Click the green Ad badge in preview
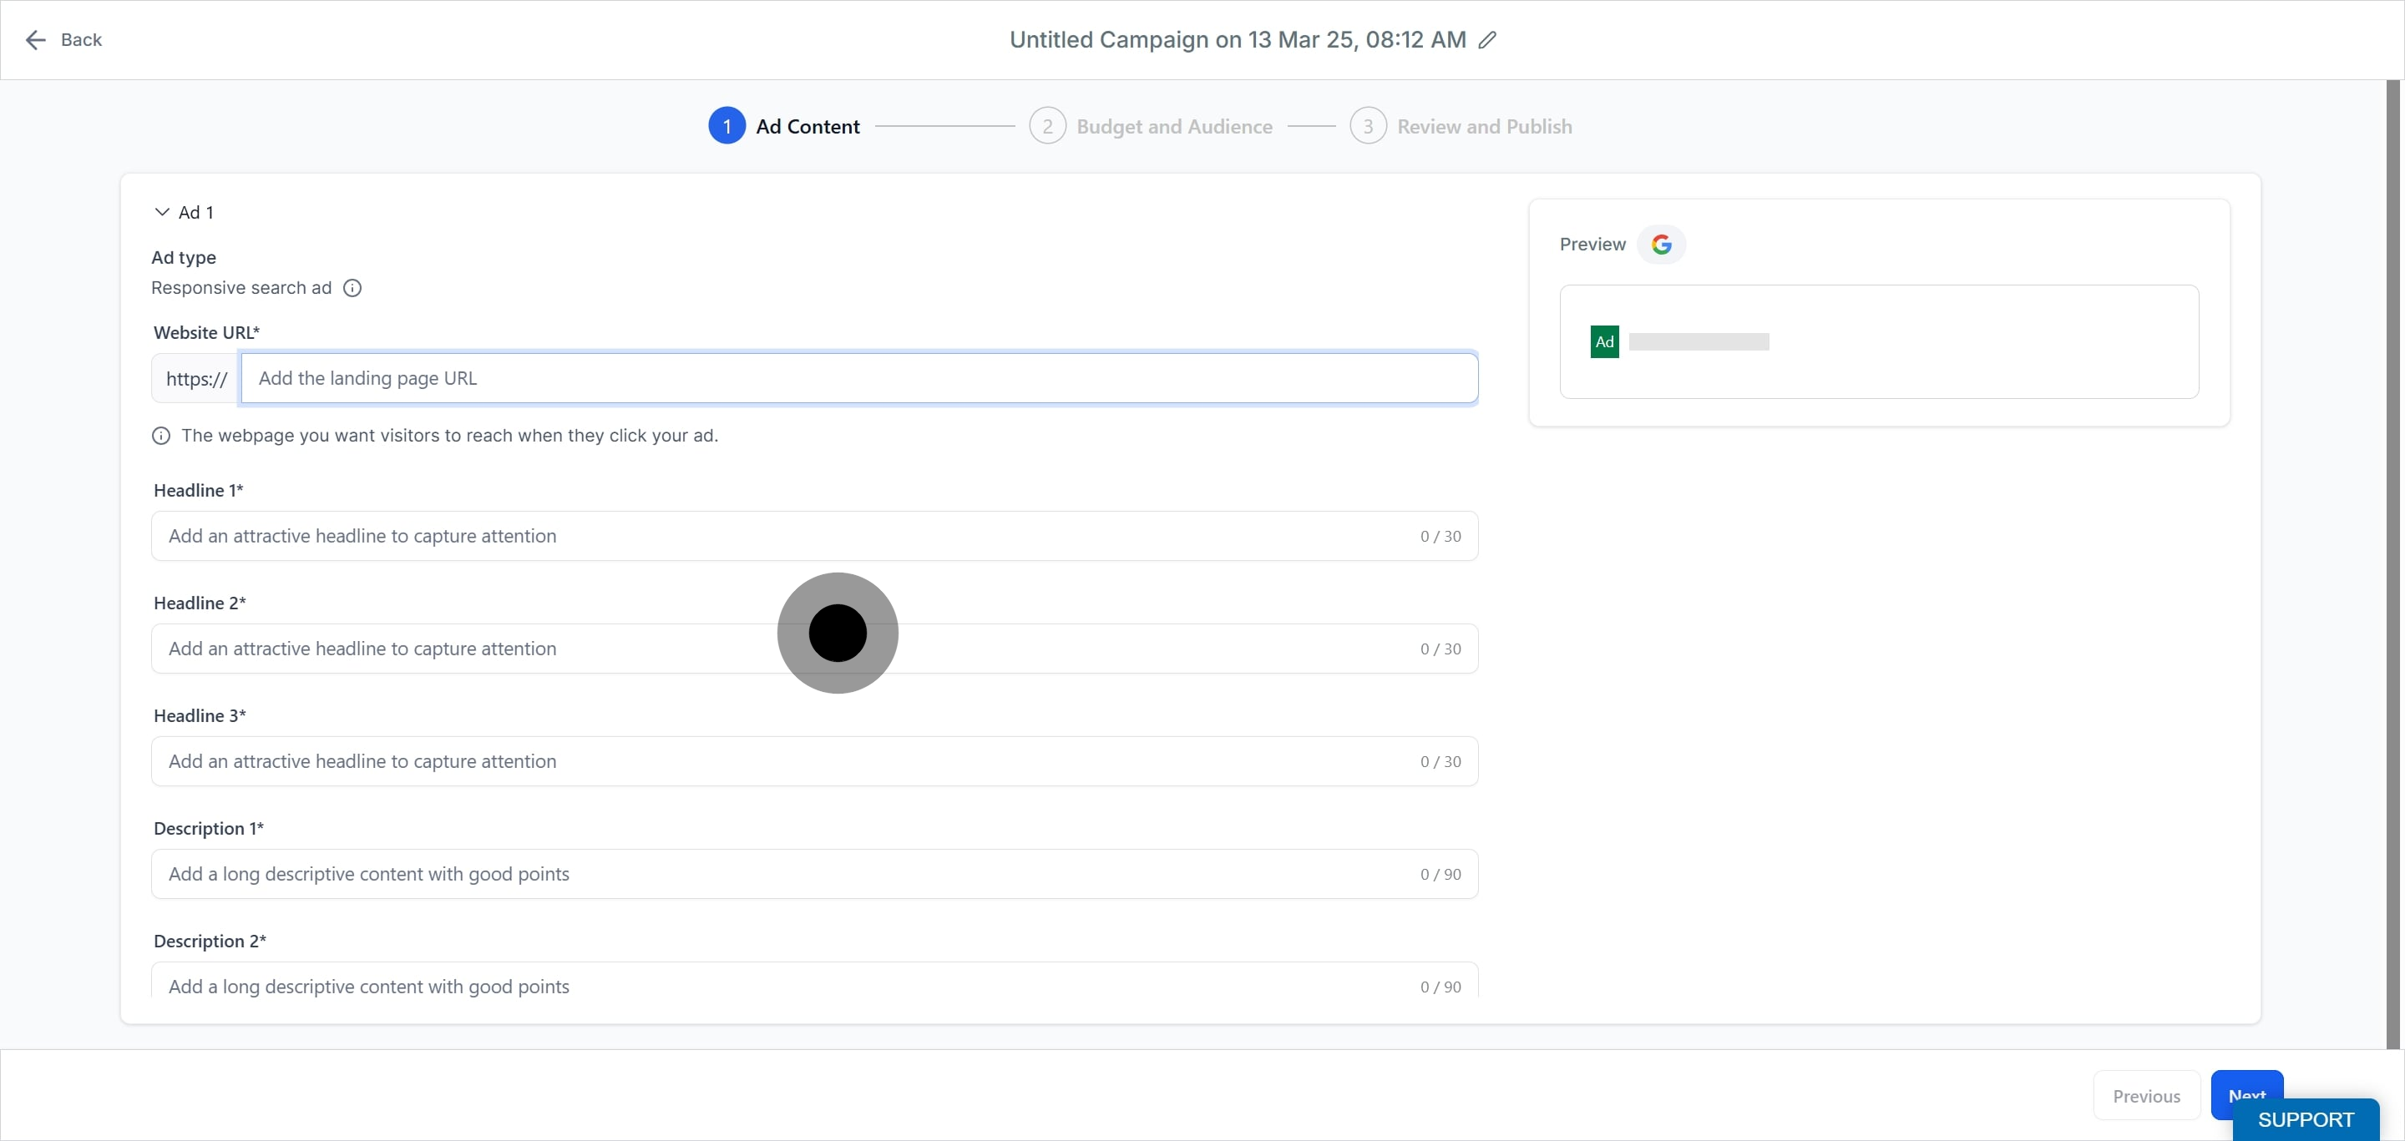The width and height of the screenshot is (2405, 1141). pyautogui.click(x=1604, y=341)
